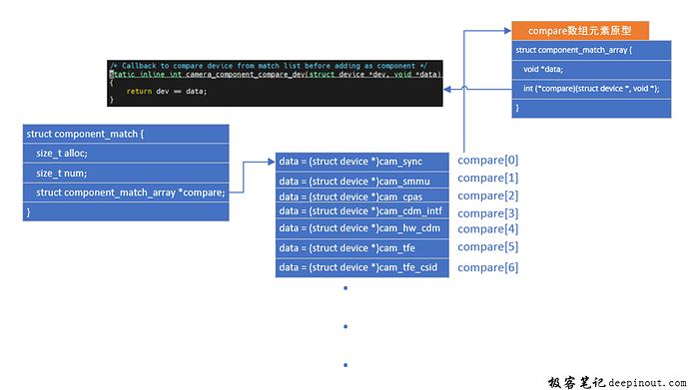Select the int (*compare) function pointer row
Image resolution: width=689 pixels, height=390 pixels.
click(591, 89)
